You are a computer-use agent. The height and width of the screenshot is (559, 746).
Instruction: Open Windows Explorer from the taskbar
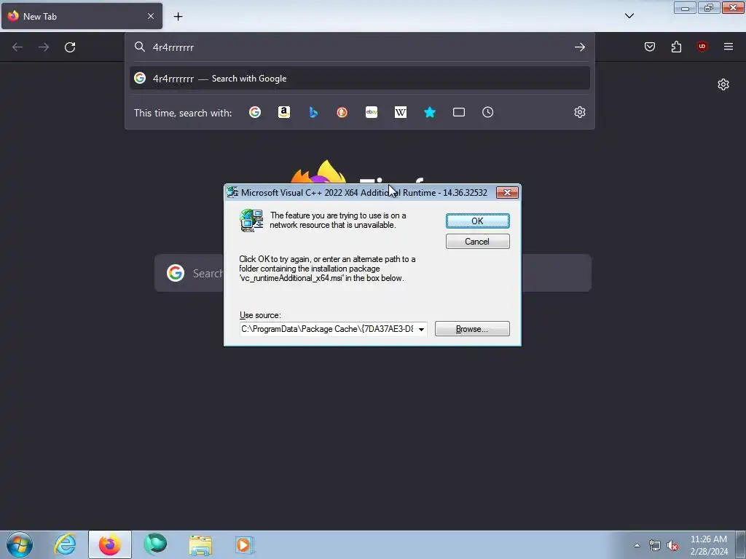[x=200, y=544]
